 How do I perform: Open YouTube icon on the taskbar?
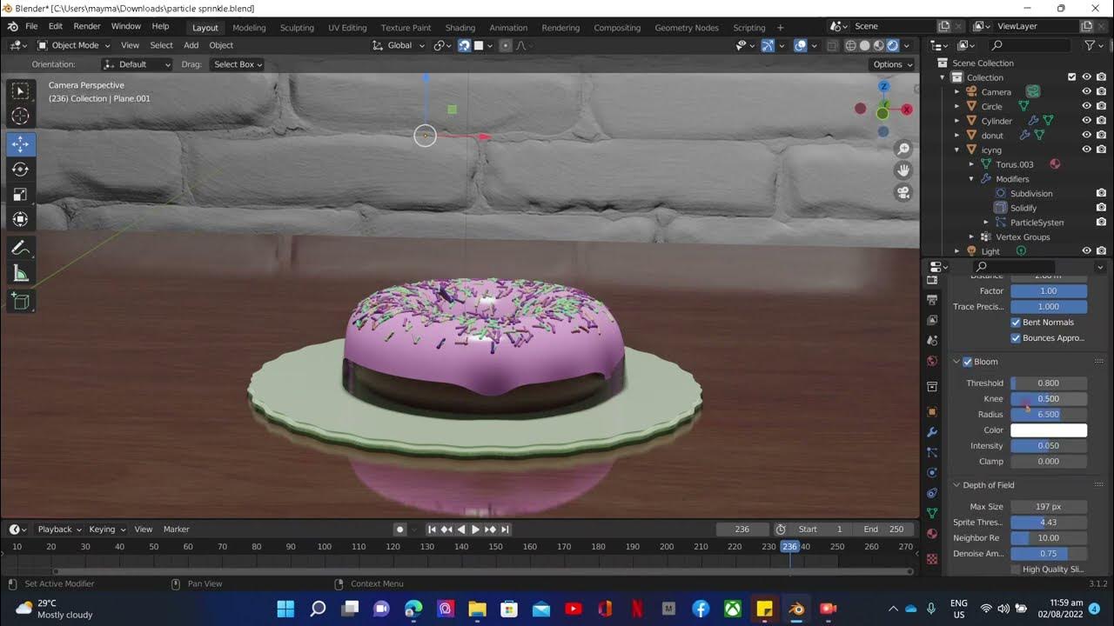[573, 609]
